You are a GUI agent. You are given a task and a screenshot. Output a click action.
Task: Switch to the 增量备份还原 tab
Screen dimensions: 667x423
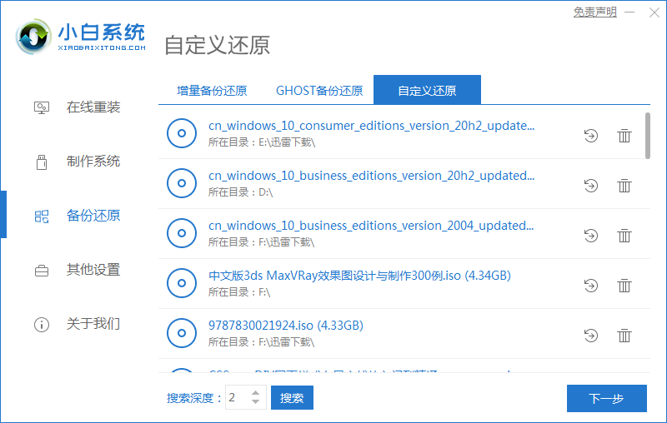click(x=212, y=91)
